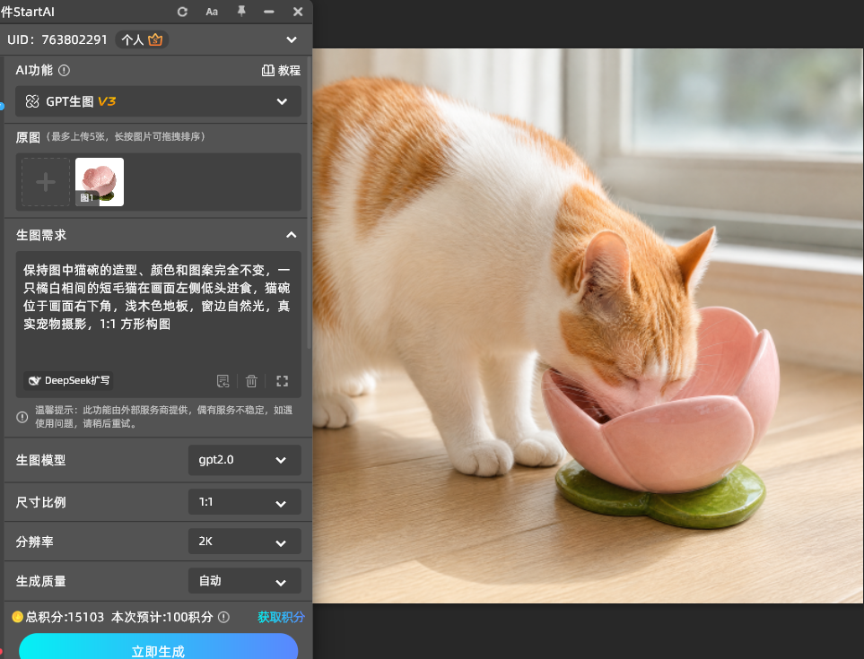Image resolution: width=864 pixels, height=659 pixels.
Task: Click the 生图需求 heading text
Action: 41,235
